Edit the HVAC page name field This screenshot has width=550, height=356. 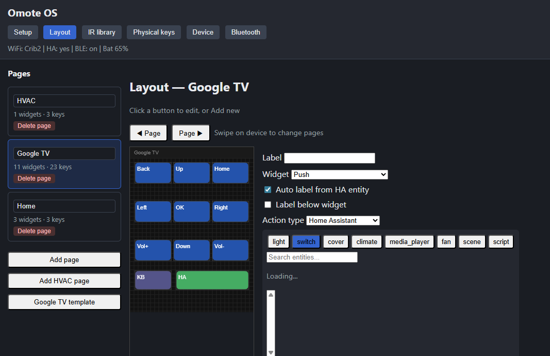pos(64,101)
